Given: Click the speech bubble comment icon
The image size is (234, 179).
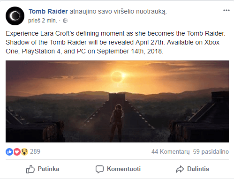Looking at the screenshot, I should (99, 169).
